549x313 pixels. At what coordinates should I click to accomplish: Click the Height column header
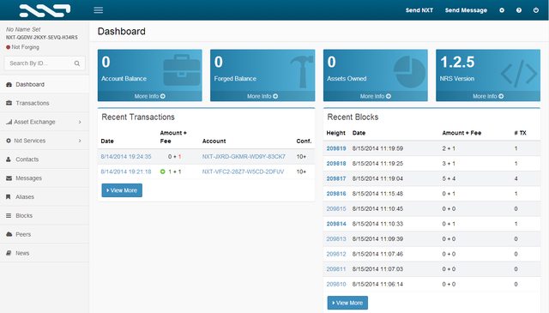coord(335,133)
